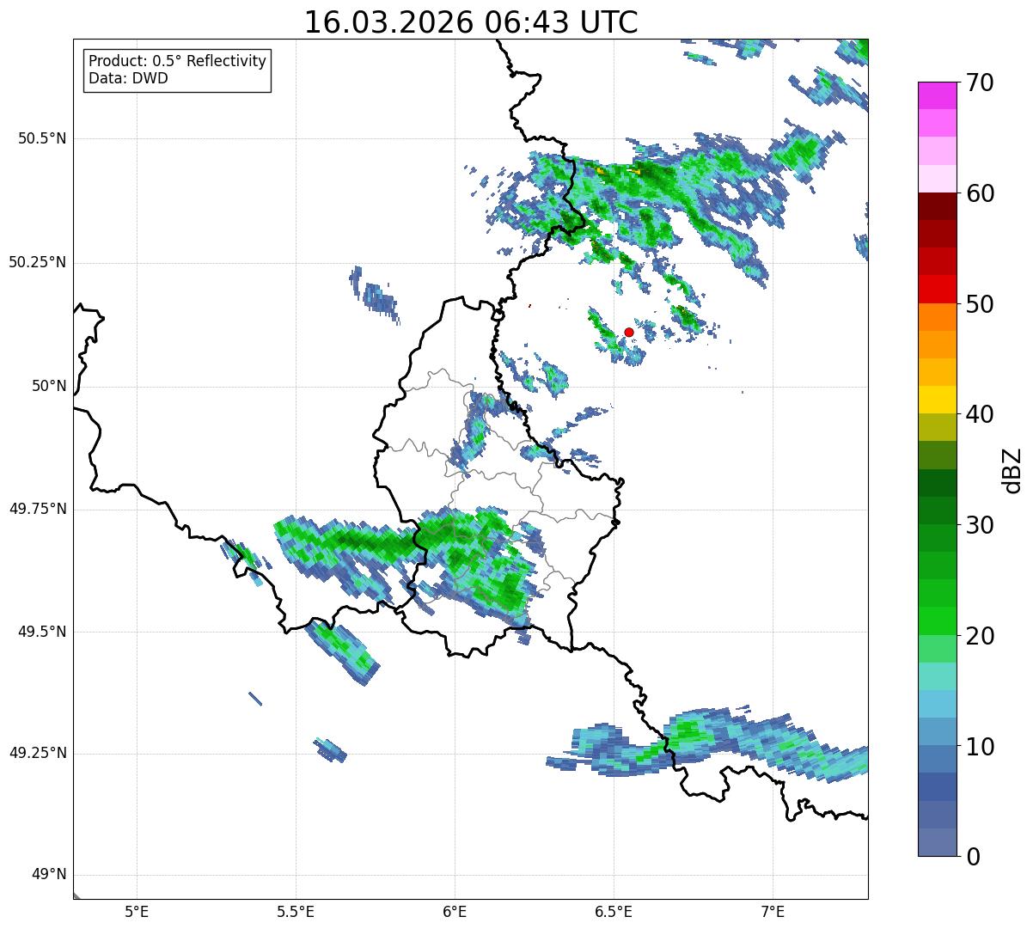Click the "49.75°N" latitude label

pyautogui.click(x=38, y=510)
